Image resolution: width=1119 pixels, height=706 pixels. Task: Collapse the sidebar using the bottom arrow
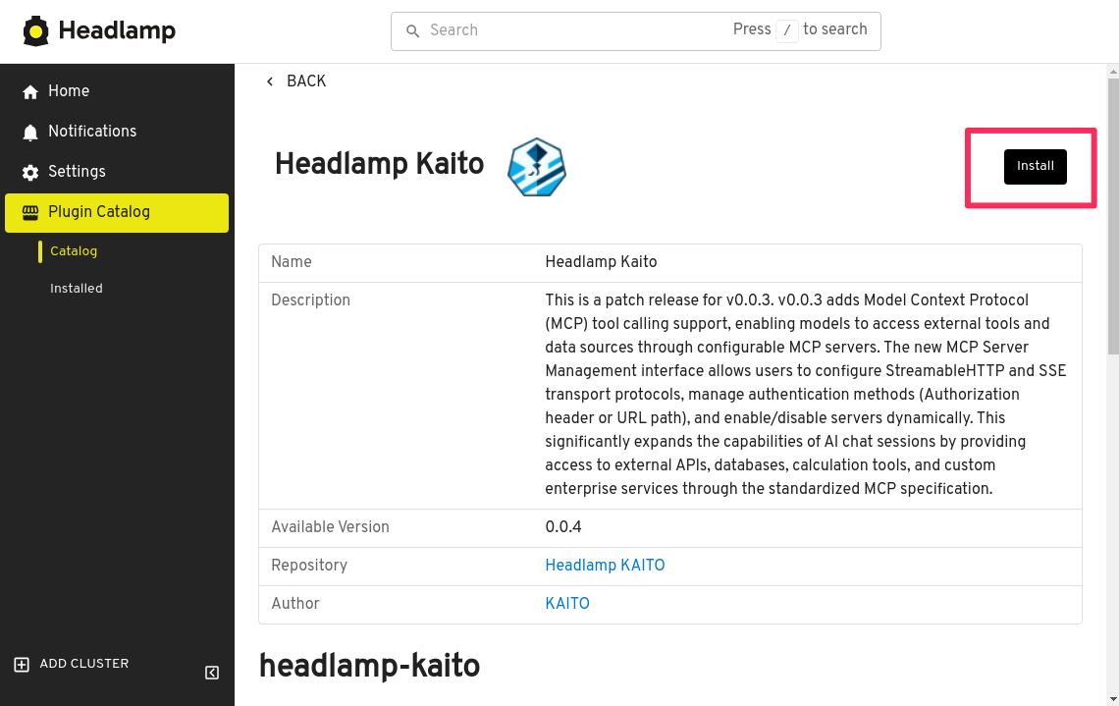point(212,673)
